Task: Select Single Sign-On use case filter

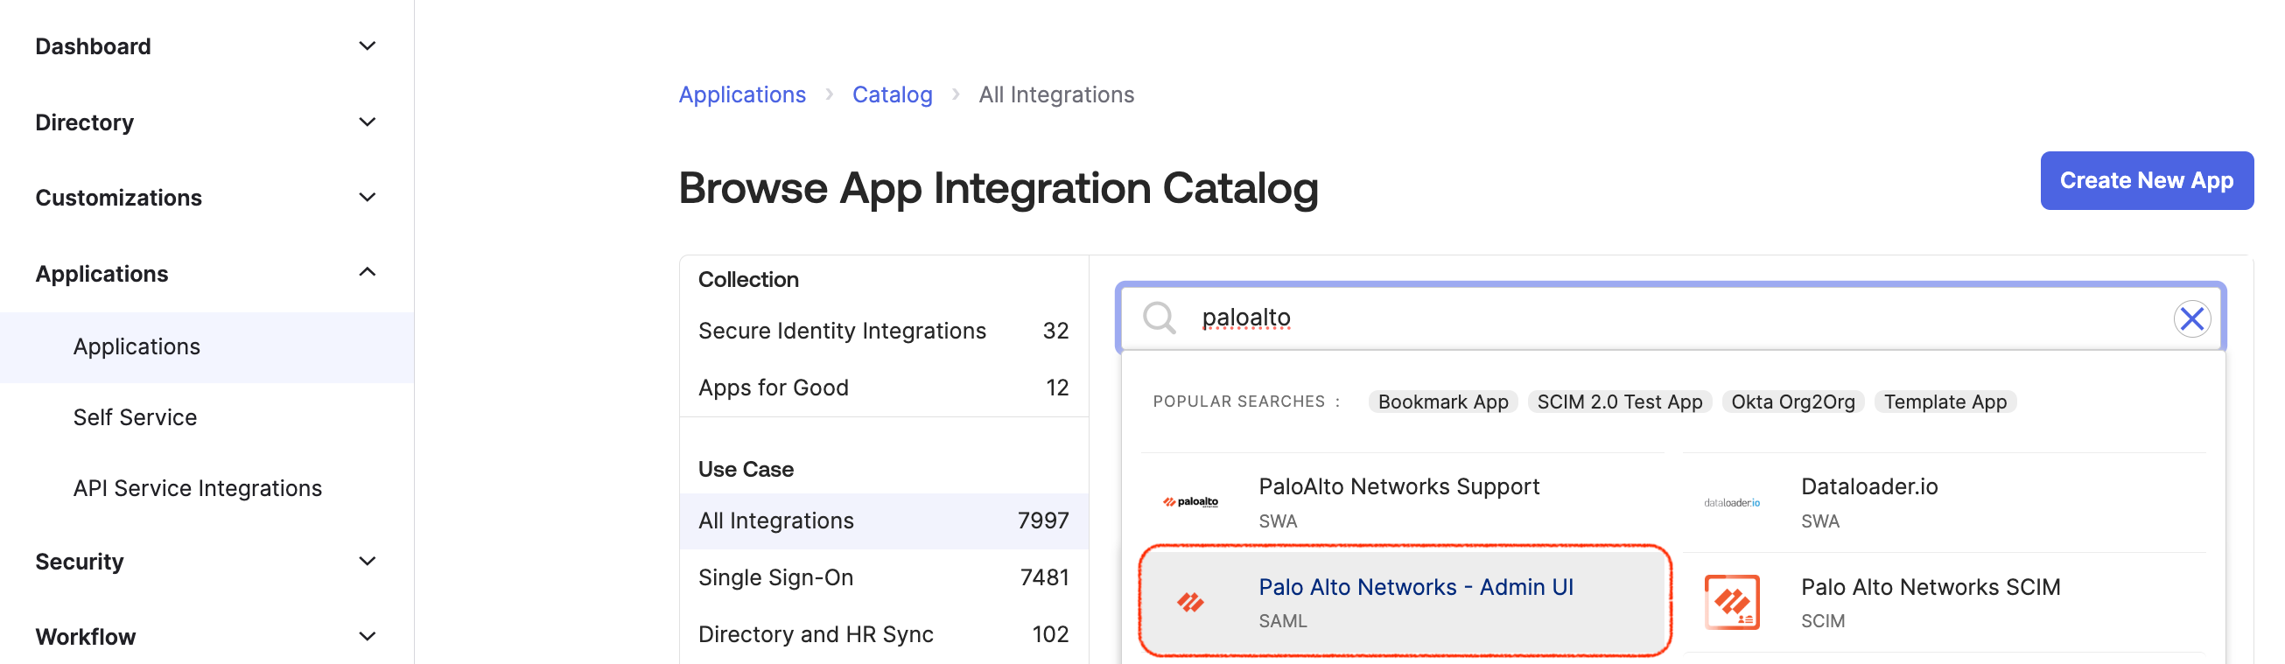Action: click(x=884, y=577)
